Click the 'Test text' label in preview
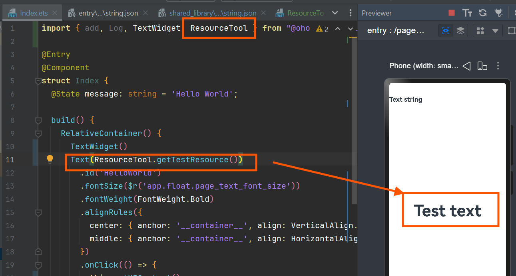516x276 pixels. click(448, 211)
